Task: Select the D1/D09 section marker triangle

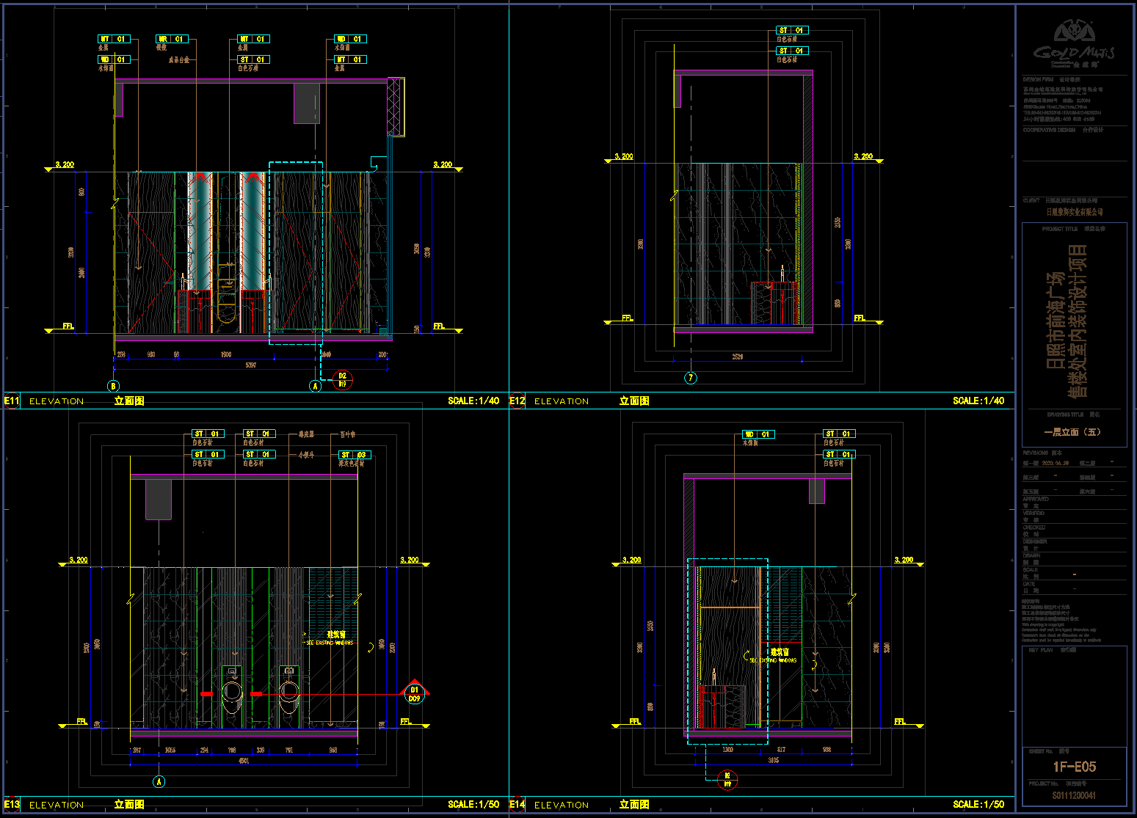Action: click(415, 693)
